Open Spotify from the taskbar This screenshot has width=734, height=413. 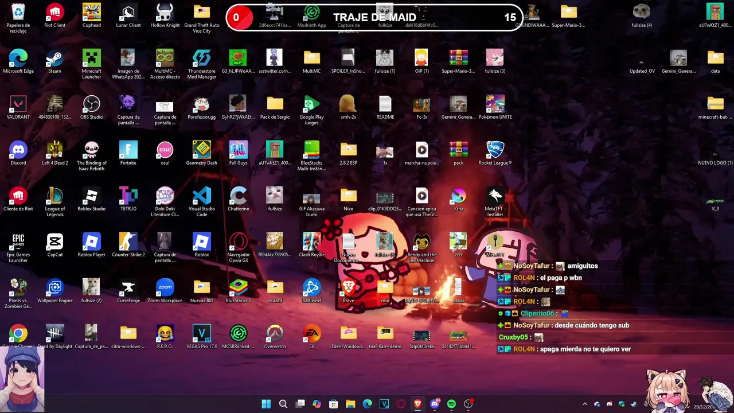pyautogui.click(x=451, y=404)
